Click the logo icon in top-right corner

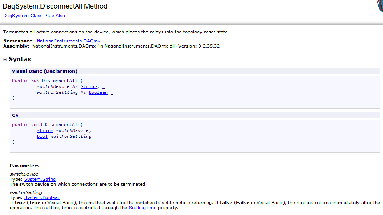pos(380,6)
